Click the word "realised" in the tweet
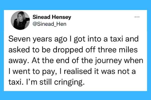 (78, 71)
